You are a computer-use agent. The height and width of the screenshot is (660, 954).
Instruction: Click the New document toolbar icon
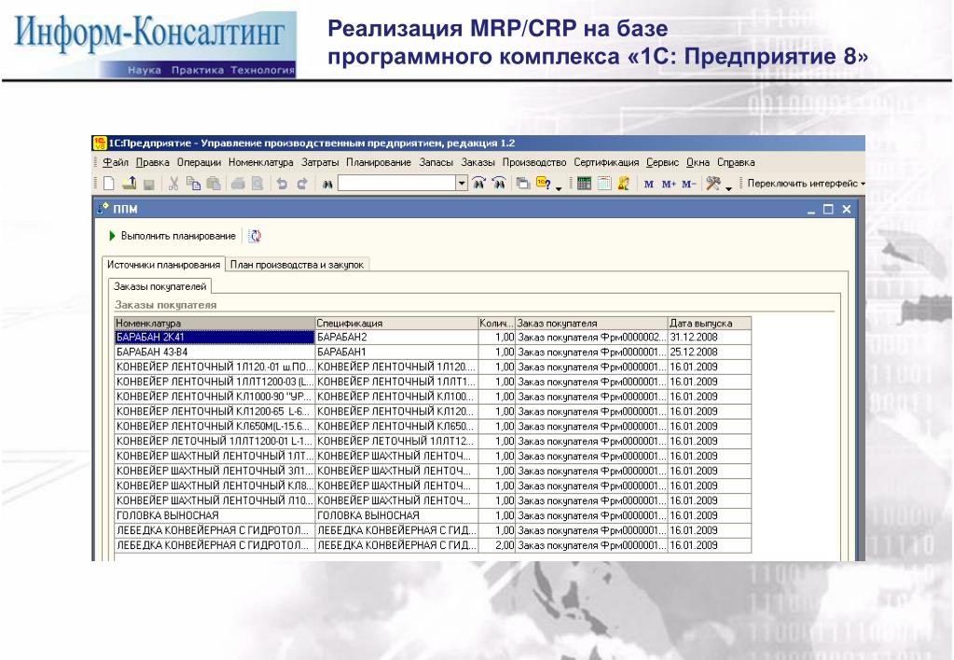pyautogui.click(x=109, y=183)
